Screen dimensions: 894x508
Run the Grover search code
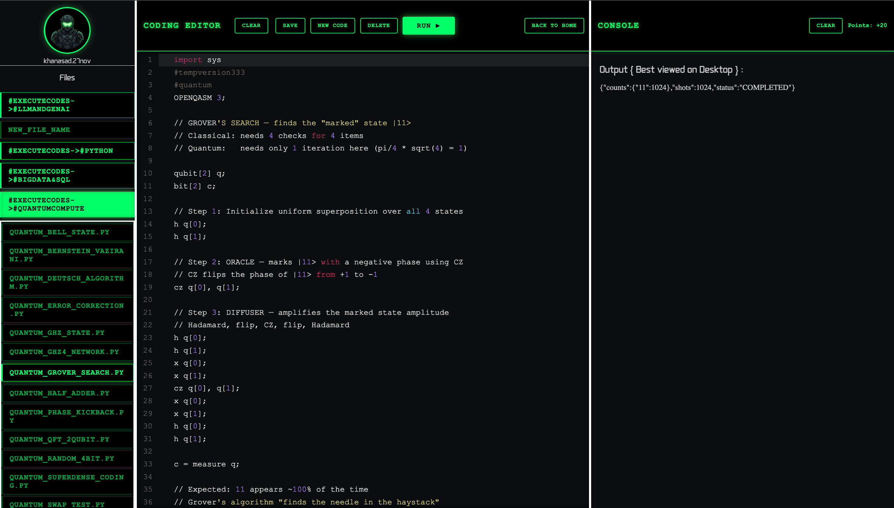[428, 26]
